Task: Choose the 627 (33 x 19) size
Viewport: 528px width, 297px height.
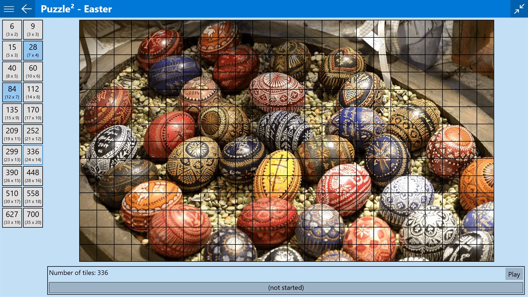Action: (x=12, y=217)
